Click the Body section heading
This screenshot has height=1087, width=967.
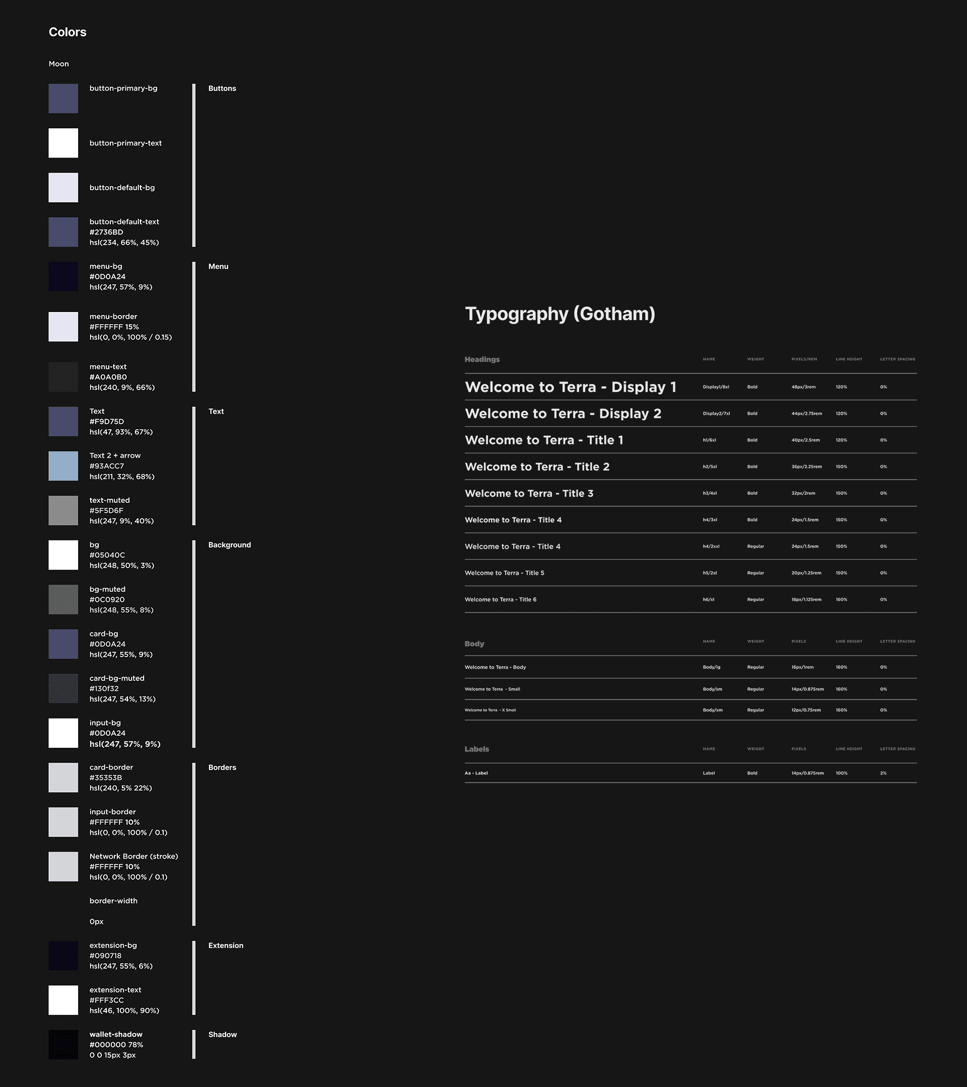pos(474,644)
